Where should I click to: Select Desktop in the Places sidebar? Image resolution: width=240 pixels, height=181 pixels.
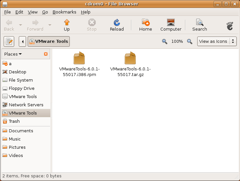click(x=26, y=72)
